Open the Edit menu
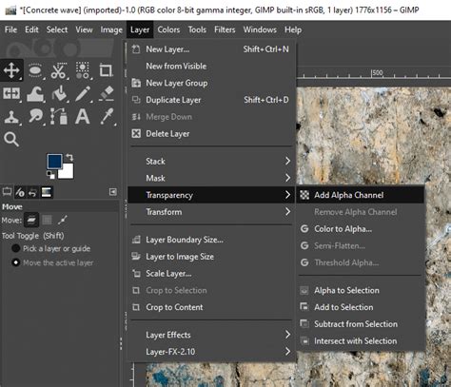451x387 pixels. point(31,29)
